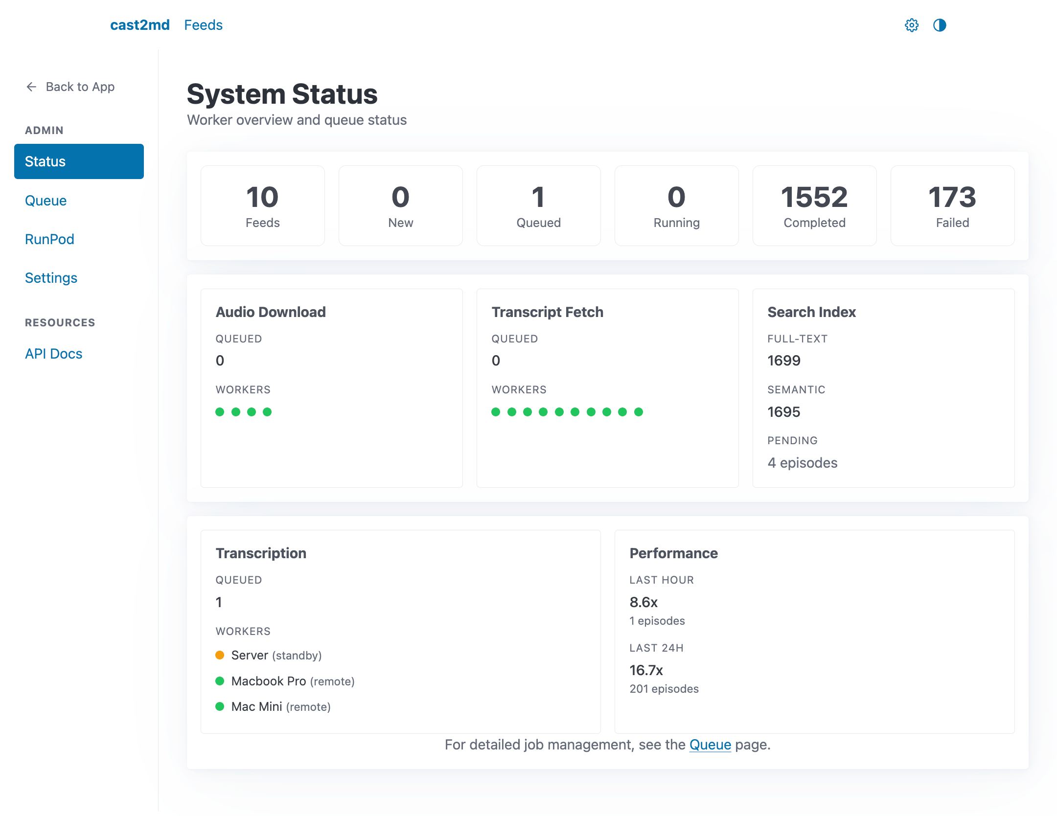
Task: Click the 10 Feeds stat card
Action: click(x=262, y=206)
